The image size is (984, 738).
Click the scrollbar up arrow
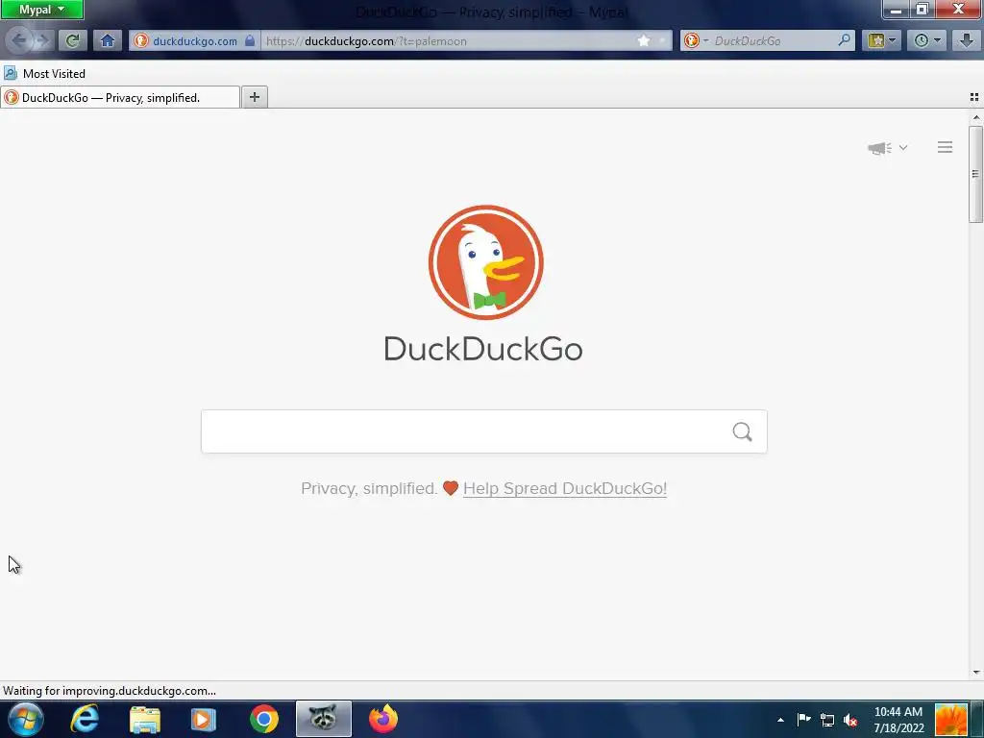pos(976,117)
